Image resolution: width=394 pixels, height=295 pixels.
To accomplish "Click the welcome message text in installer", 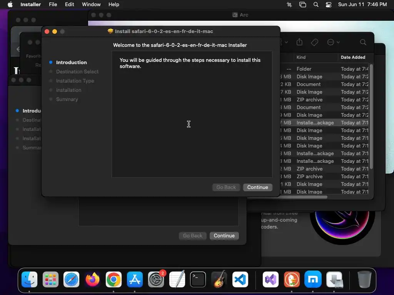I will point(190,63).
